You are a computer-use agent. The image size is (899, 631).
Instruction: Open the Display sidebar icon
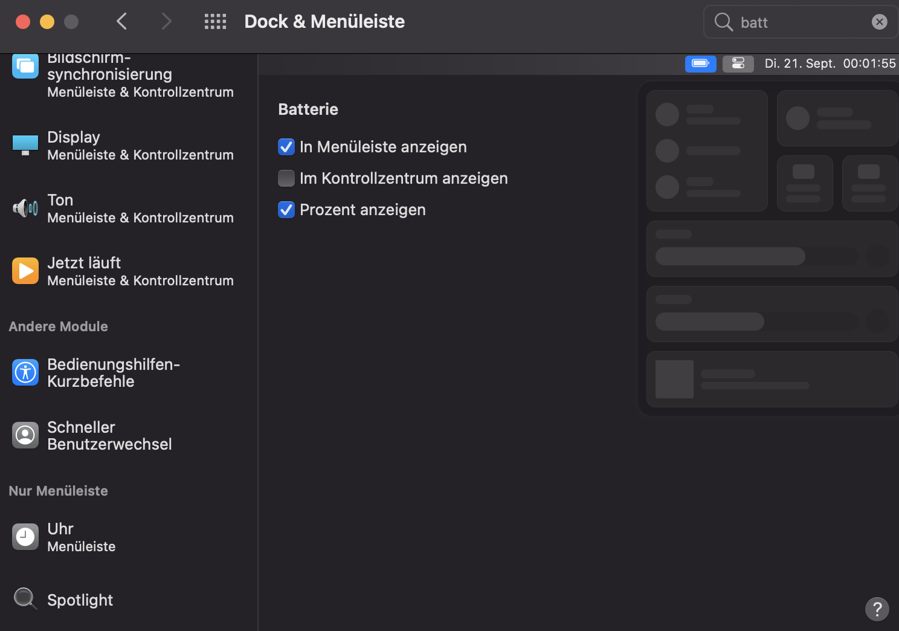tap(25, 145)
